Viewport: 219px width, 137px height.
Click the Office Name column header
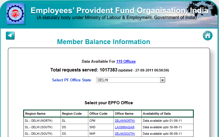tap(128, 114)
